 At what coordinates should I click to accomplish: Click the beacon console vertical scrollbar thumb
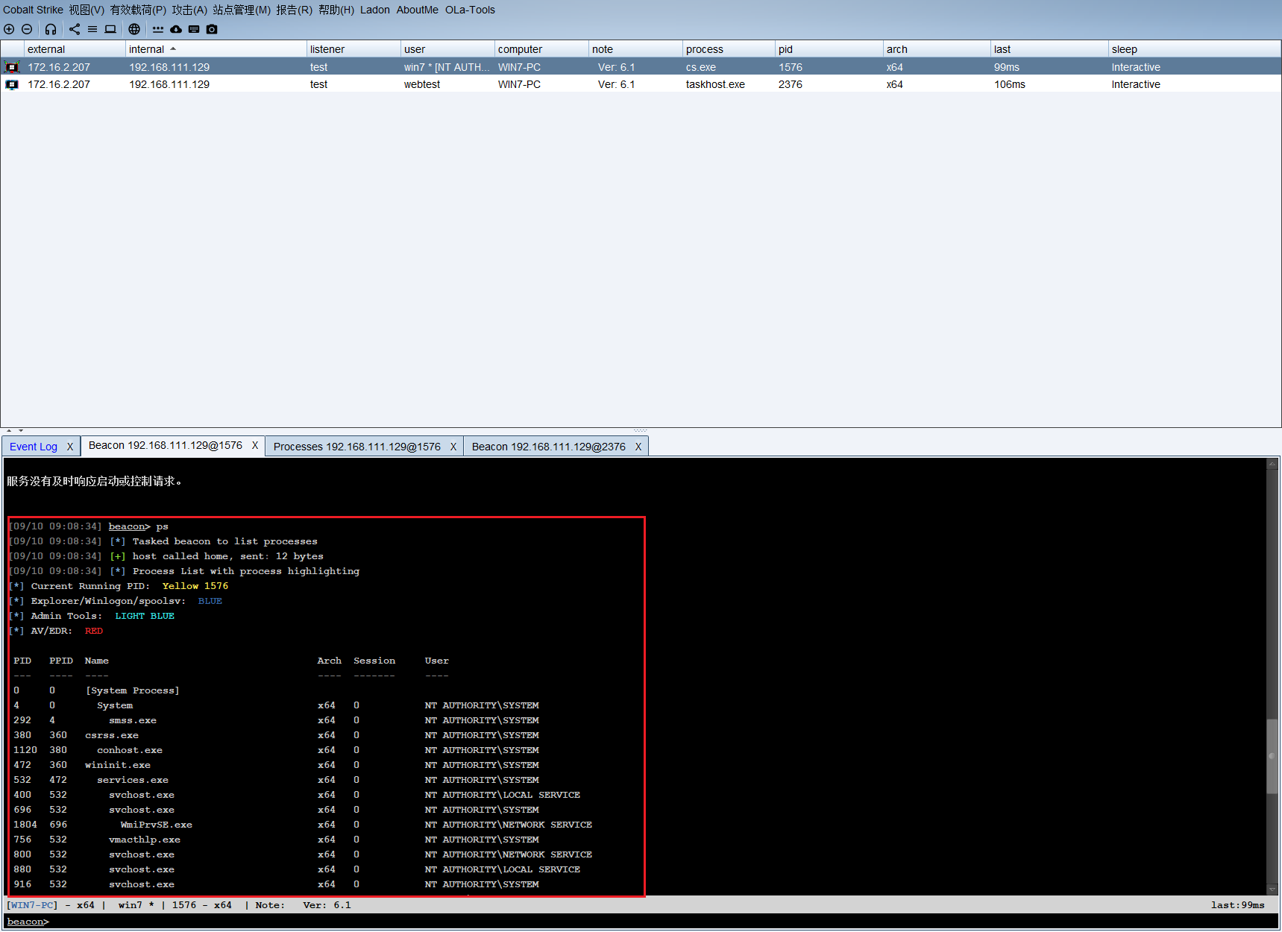pyautogui.click(x=1272, y=757)
